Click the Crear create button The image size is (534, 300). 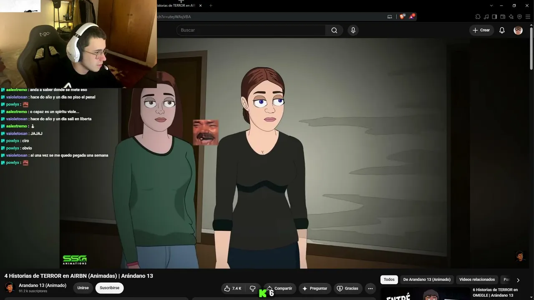[x=481, y=30]
